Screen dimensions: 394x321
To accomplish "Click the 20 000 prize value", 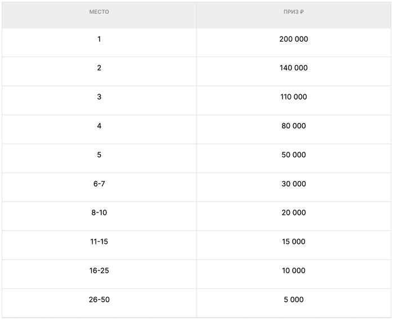I will [294, 213].
